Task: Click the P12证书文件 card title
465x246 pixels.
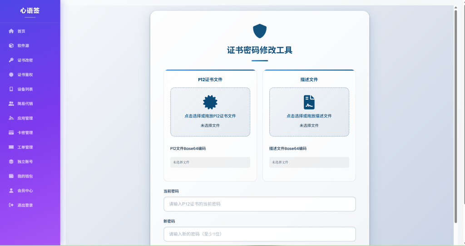Action: (x=210, y=79)
